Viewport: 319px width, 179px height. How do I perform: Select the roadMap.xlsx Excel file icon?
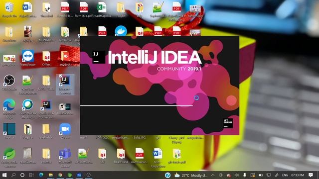102,9
